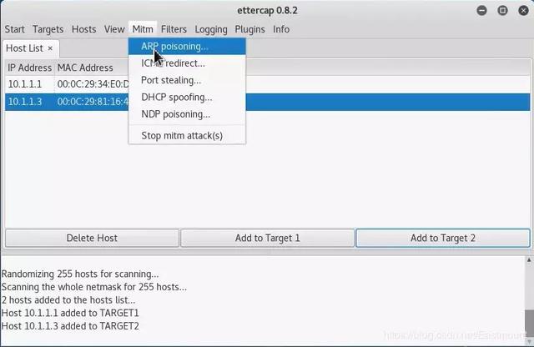
Task: Choose DHCP spoofing entry
Action: click(x=187, y=98)
